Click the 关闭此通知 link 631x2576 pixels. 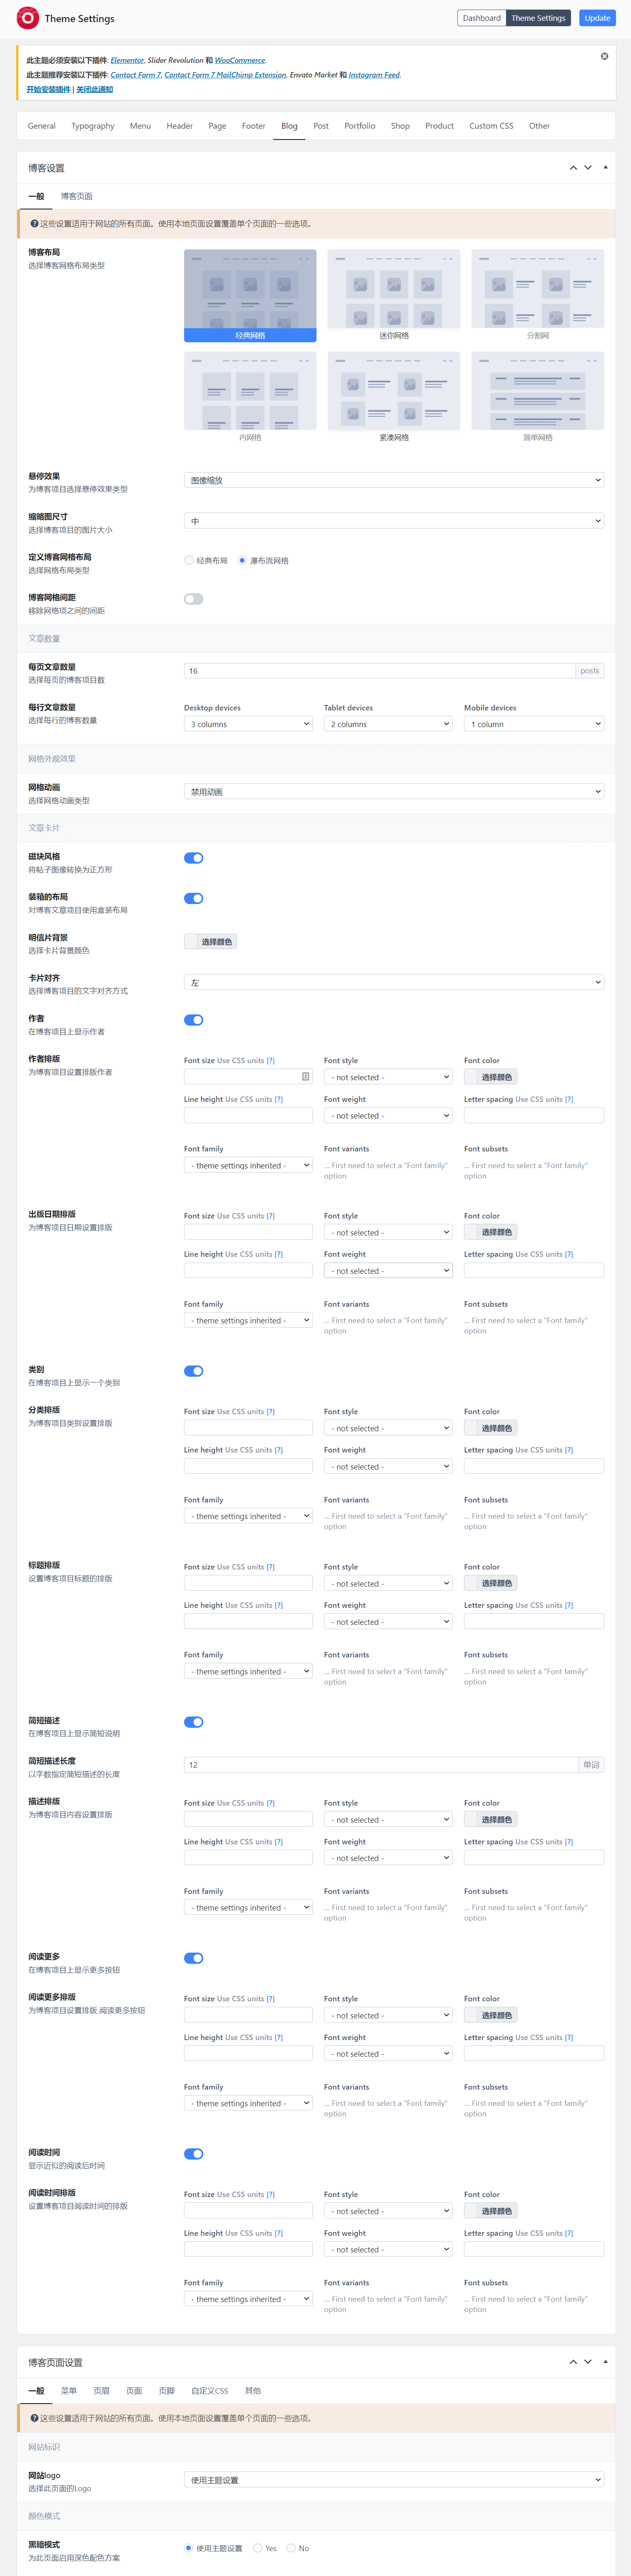tap(95, 90)
